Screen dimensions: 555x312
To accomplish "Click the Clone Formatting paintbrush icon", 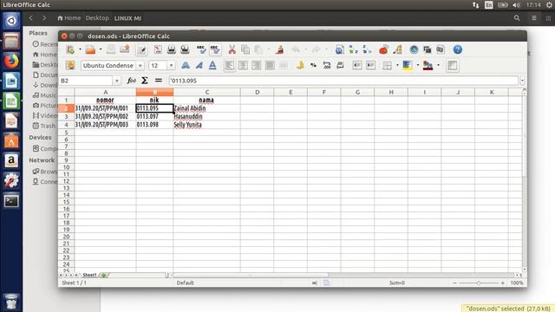I will 280,49.
